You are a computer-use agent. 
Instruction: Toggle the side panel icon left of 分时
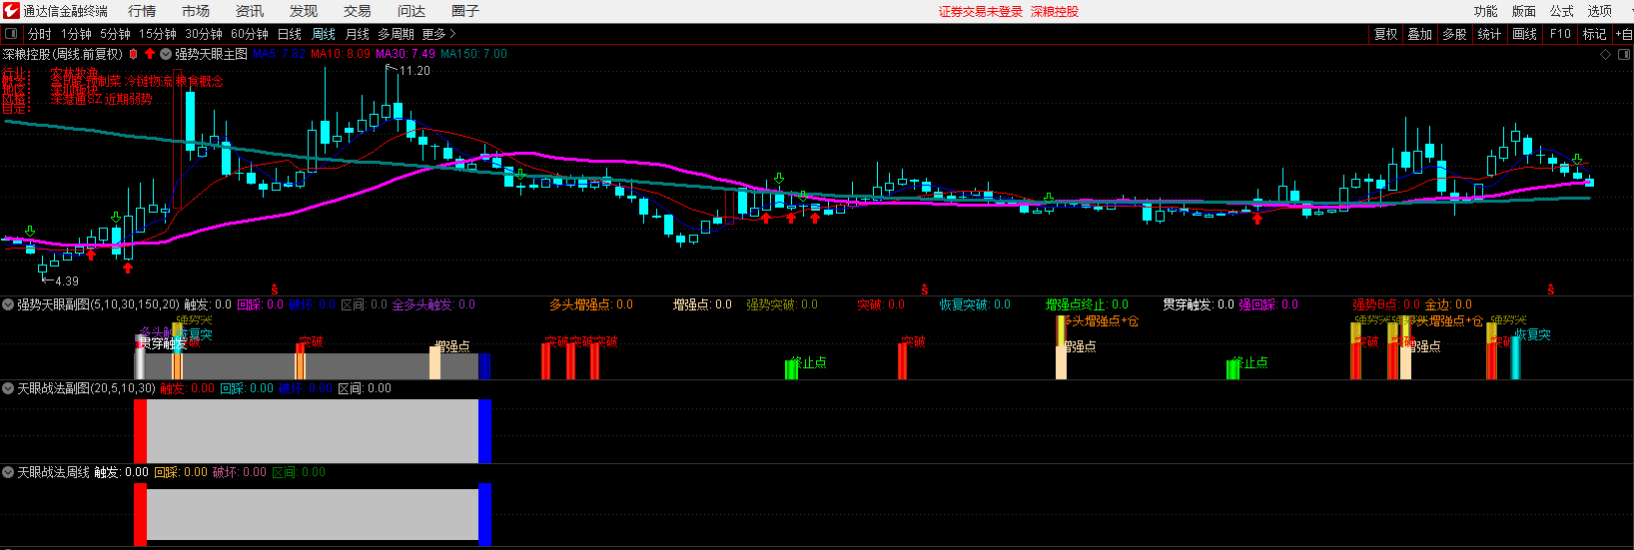click(11, 34)
